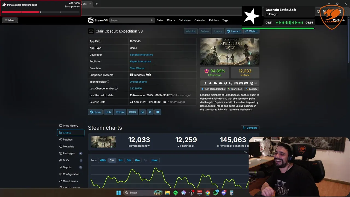Click the Windows Start button
The width and height of the screenshot is (350, 197).
coord(119,193)
